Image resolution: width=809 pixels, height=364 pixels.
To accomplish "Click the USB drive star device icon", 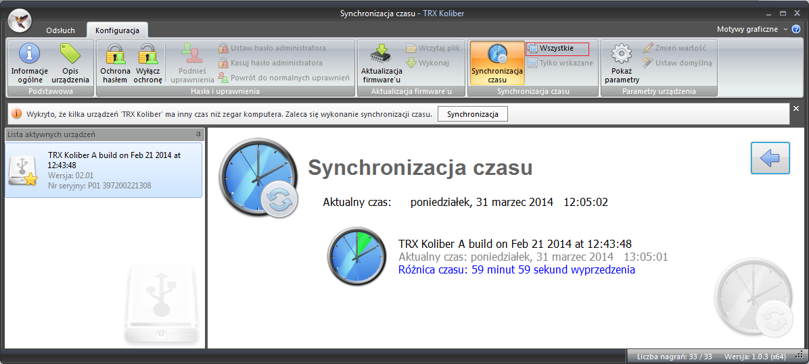I will coord(23,170).
